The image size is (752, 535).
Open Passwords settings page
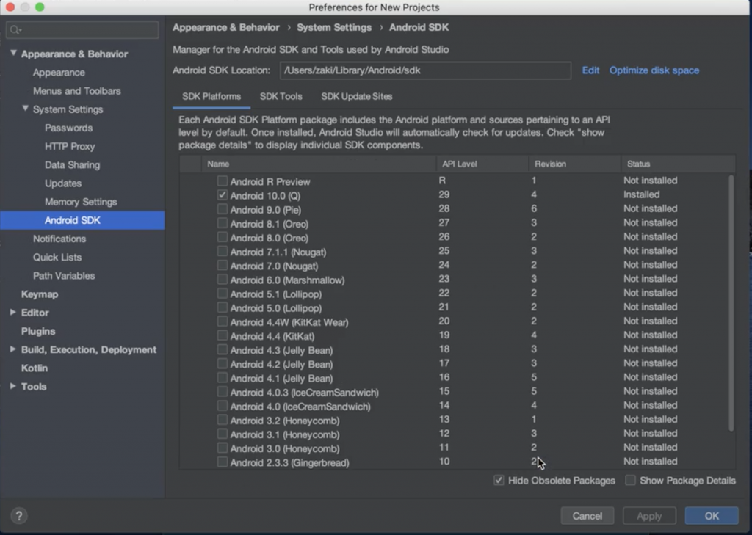pos(68,128)
